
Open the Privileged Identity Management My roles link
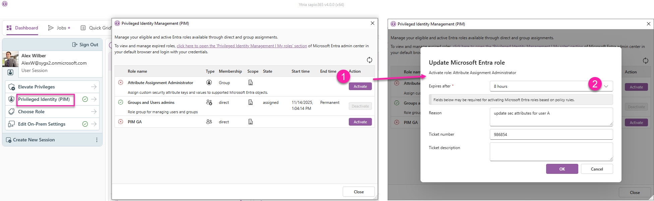pyautogui.click(x=242, y=46)
